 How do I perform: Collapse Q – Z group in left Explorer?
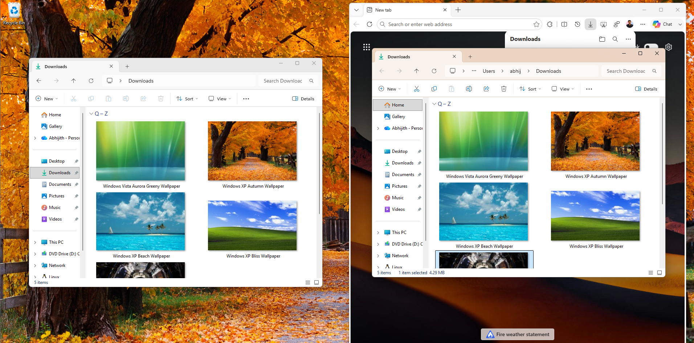(x=91, y=114)
